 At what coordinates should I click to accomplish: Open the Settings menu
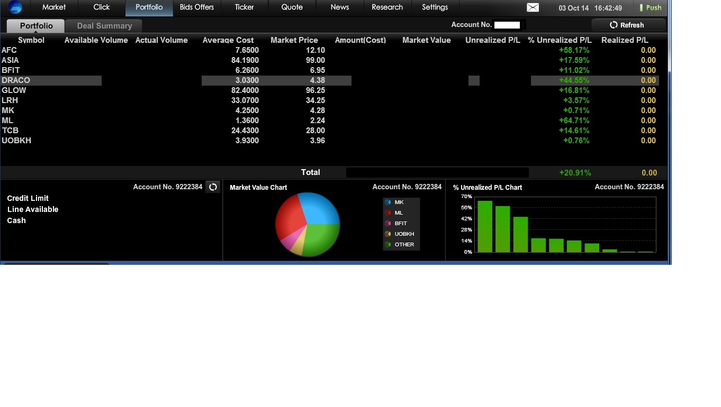[435, 7]
